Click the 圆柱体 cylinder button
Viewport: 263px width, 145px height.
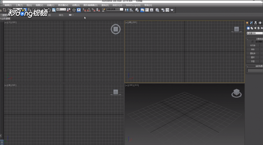pos(253,53)
